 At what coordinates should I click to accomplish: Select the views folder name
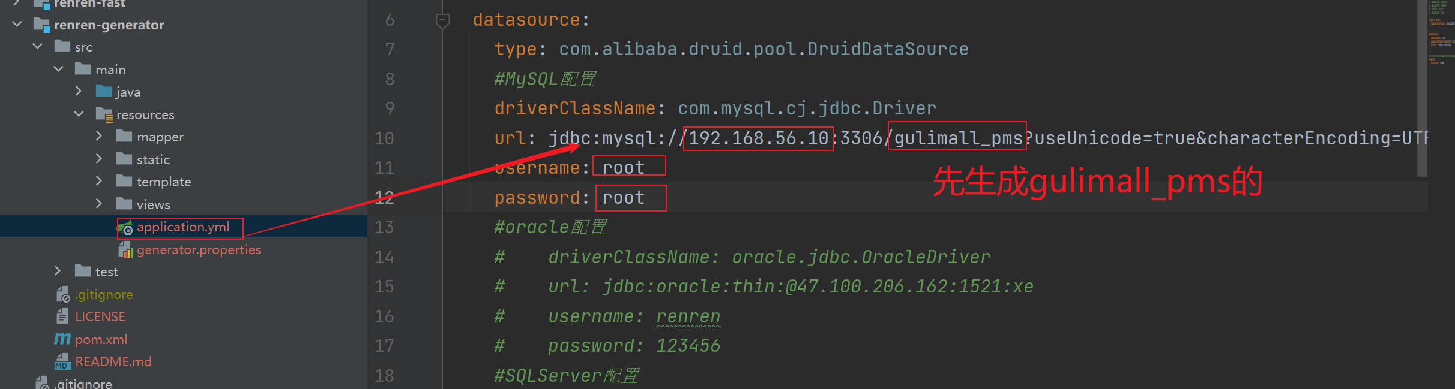154,204
